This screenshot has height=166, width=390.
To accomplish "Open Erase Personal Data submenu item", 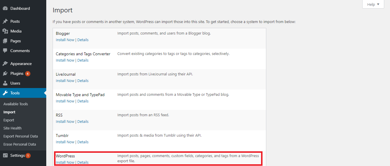I will tap(20, 144).
